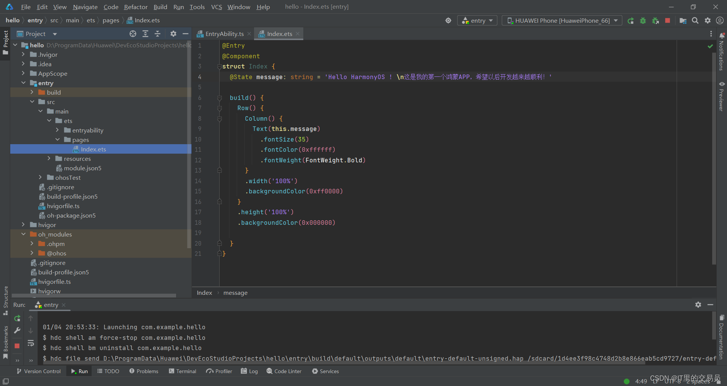Screen dimensions: 727x386
Task: Click the locate target crosshair toolbar icon
Action: 448,20
